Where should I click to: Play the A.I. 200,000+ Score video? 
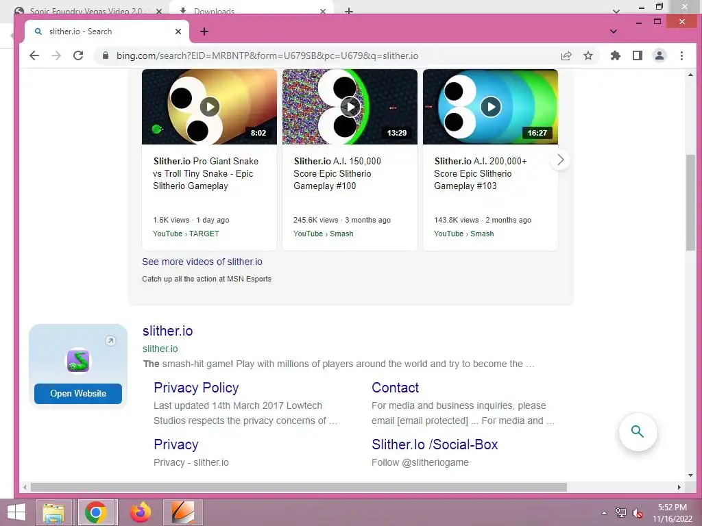491,107
